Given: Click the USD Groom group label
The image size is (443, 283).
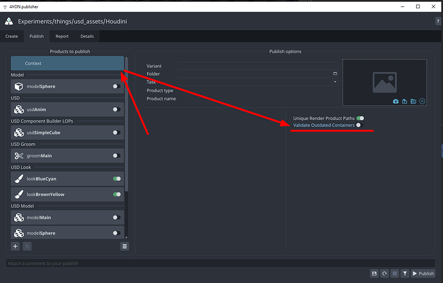Looking at the screenshot, I should pyautogui.click(x=23, y=144).
